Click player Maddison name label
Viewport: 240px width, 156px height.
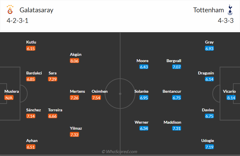[x=172, y=122]
